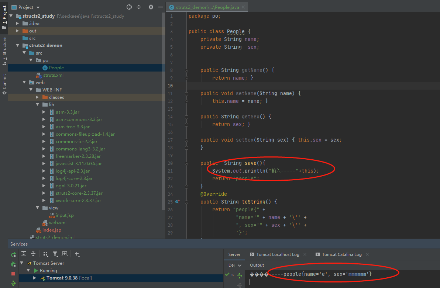The height and width of the screenshot is (288, 440).
Task: Collapse the structs2_study root node
Action: [11, 16]
